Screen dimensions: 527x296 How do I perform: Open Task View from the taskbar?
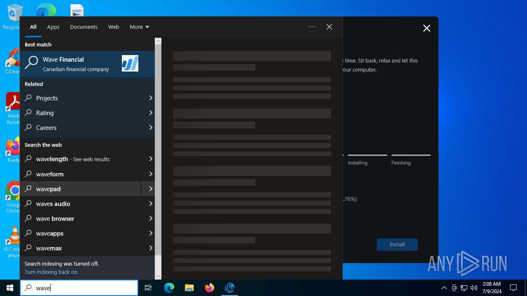148,288
